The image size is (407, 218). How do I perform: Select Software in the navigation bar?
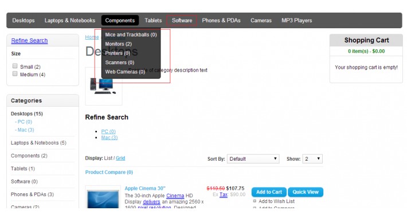pos(182,20)
